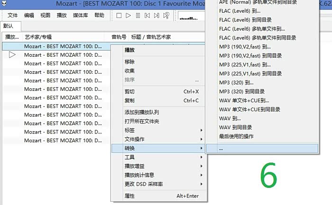This screenshot has height=205, width=332.
Task: Open the 播放 menu in menu bar
Action: pyautogui.click(x=62, y=15)
